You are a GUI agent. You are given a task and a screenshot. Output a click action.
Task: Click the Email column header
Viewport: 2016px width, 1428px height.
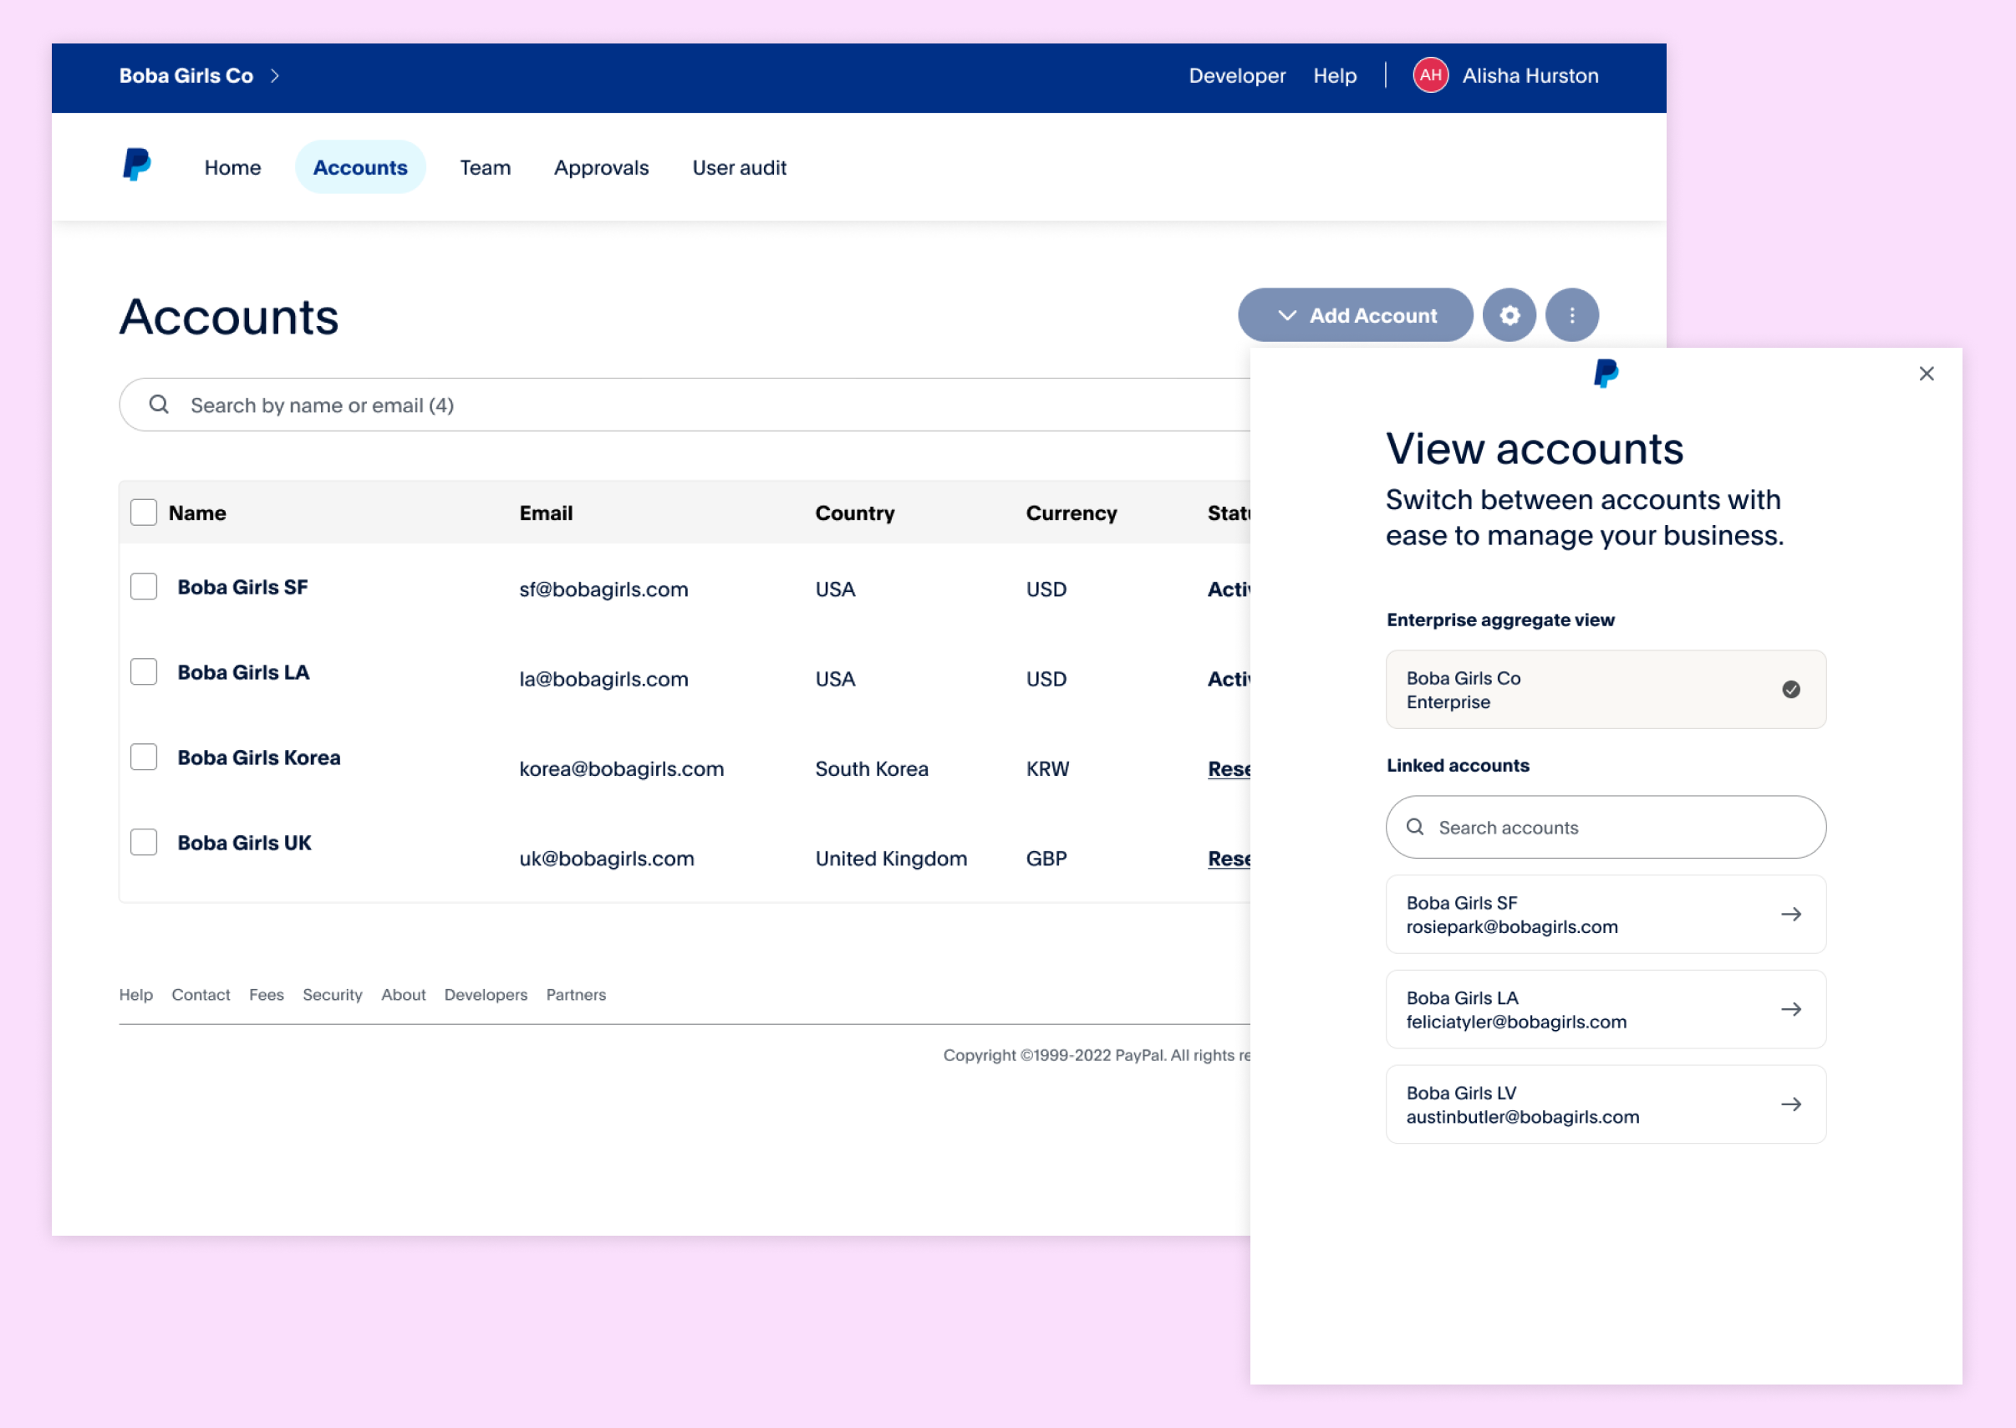pos(546,513)
